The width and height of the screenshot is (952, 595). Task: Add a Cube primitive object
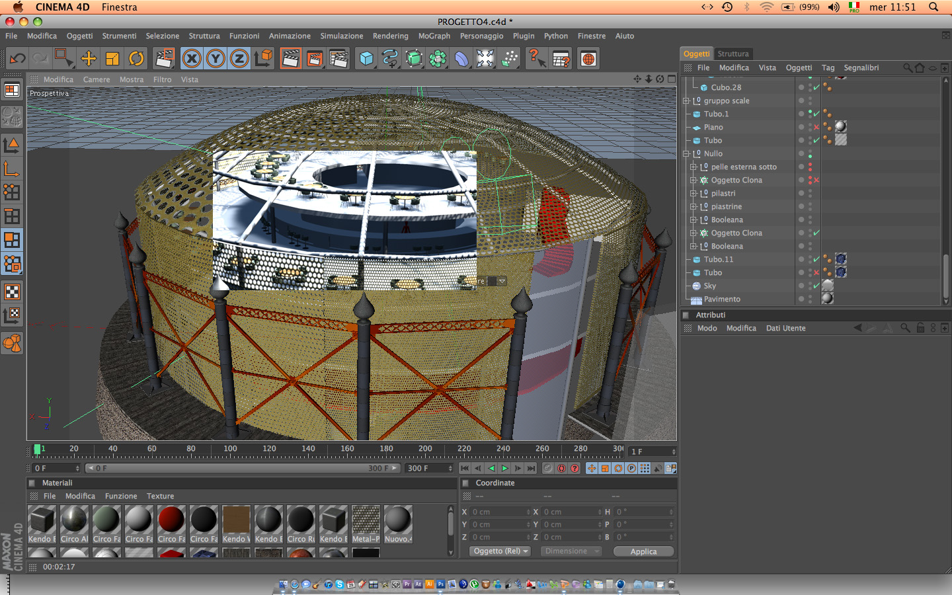(366, 59)
